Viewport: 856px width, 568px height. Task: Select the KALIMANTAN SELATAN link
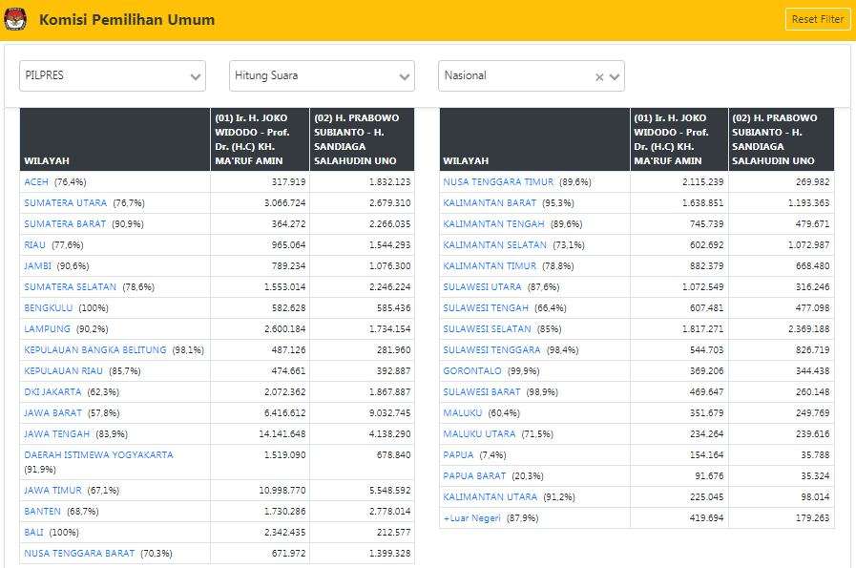[x=493, y=244]
